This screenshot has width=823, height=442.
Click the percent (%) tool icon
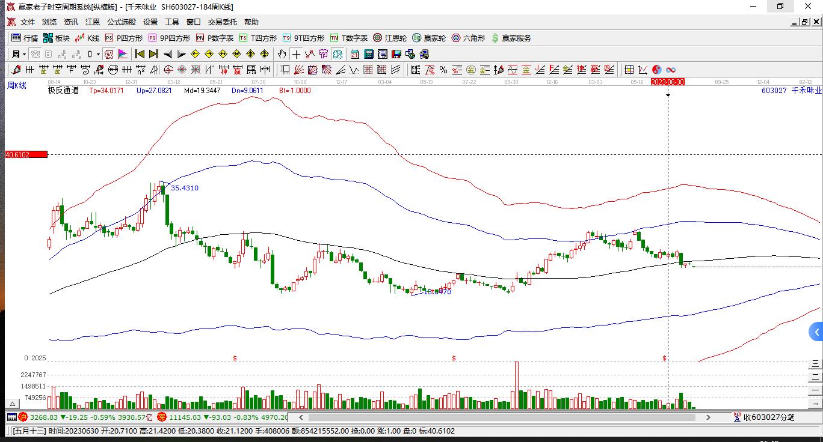pos(443,70)
